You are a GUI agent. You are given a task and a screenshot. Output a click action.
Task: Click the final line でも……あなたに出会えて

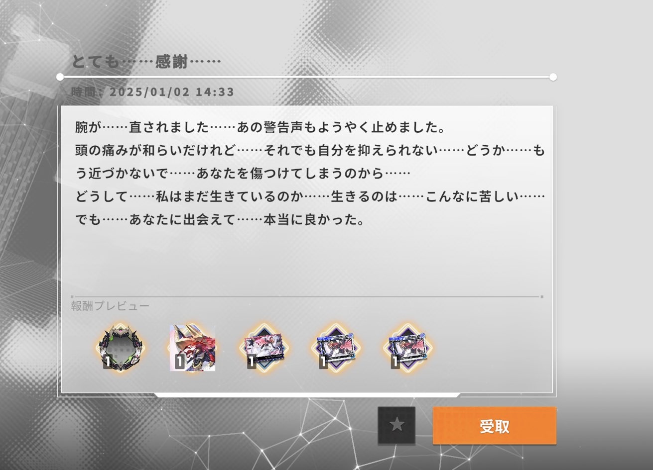(x=220, y=219)
